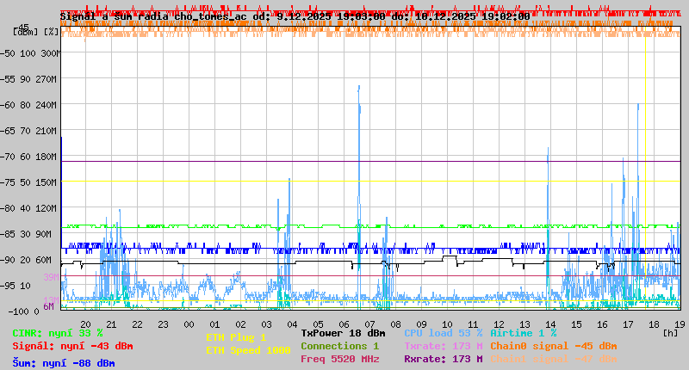This screenshot has width=689, height=370.
Task: Click the hour 23 tick label
Action: pos(163,324)
